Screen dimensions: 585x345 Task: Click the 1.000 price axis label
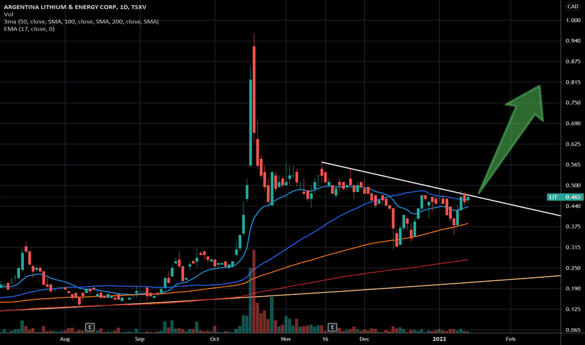click(573, 20)
